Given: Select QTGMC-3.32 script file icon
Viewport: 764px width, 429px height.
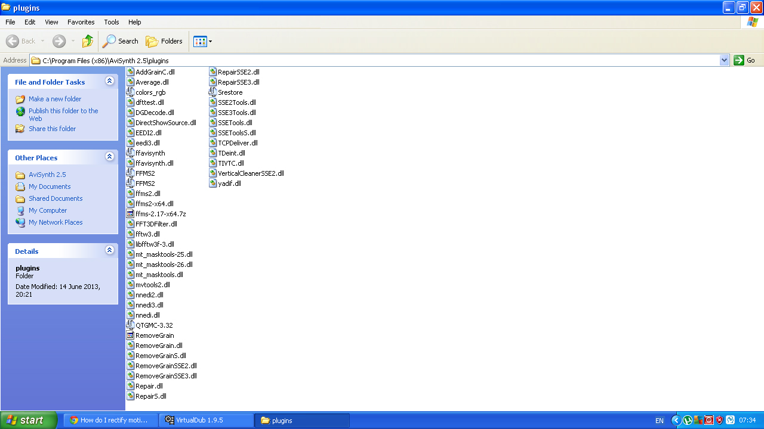Looking at the screenshot, I should point(130,325).
